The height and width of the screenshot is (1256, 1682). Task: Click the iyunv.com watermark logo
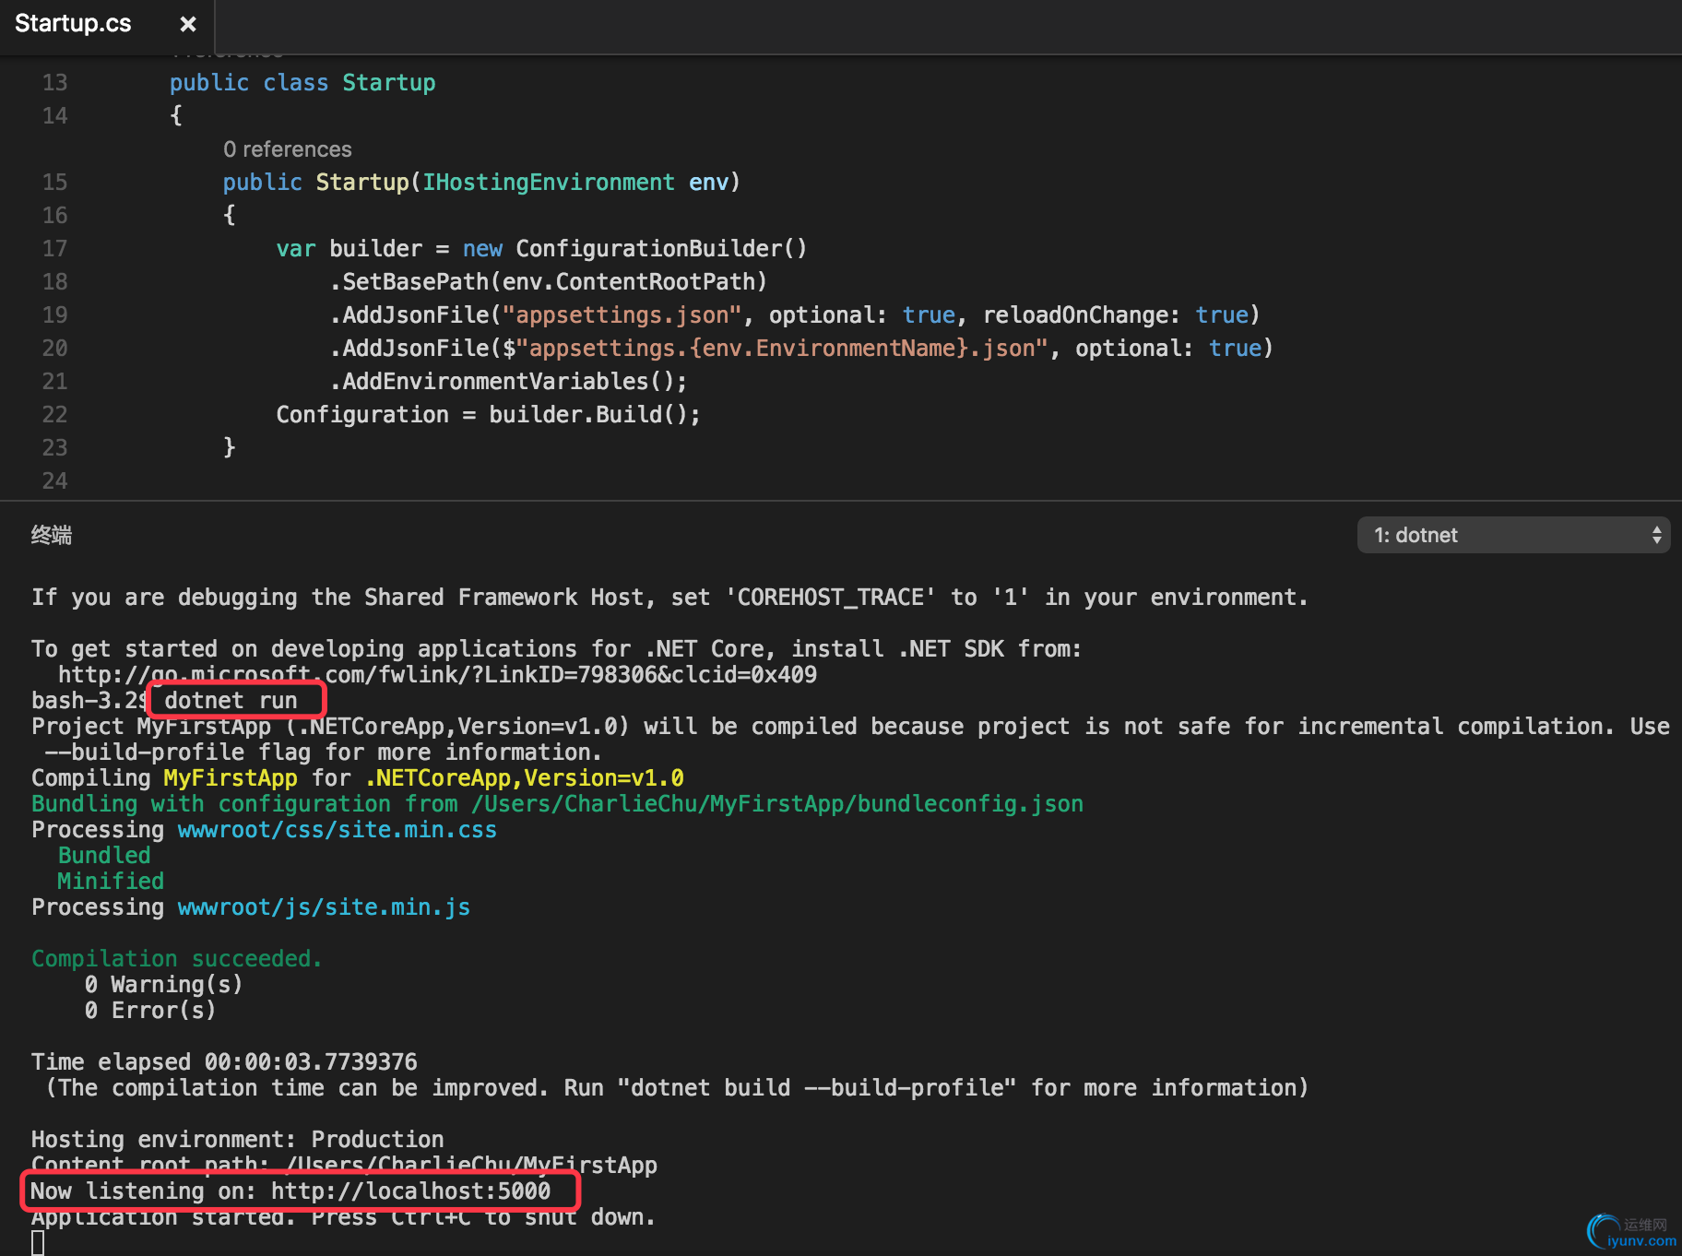point(1630,1232)
